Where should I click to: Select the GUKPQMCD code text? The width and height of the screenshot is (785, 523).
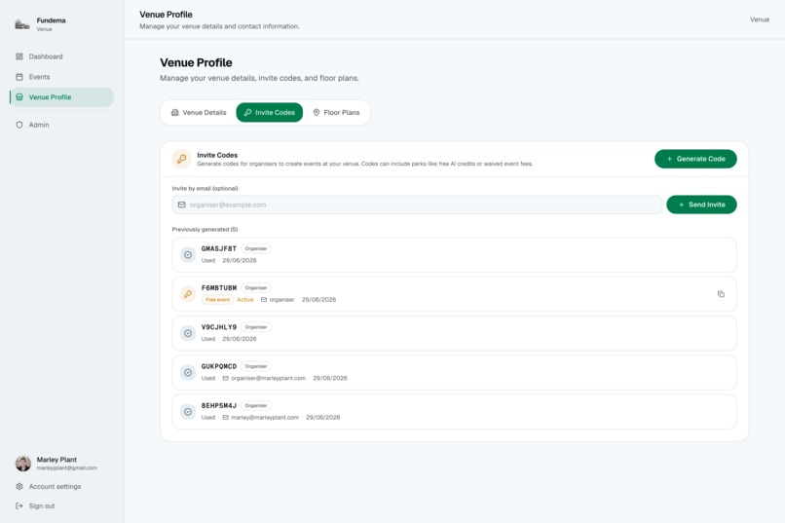pos(219,366)
